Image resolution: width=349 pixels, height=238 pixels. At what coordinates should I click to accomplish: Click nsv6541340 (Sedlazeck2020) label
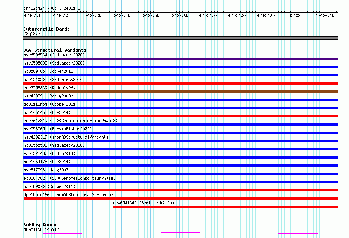point(144,203)
